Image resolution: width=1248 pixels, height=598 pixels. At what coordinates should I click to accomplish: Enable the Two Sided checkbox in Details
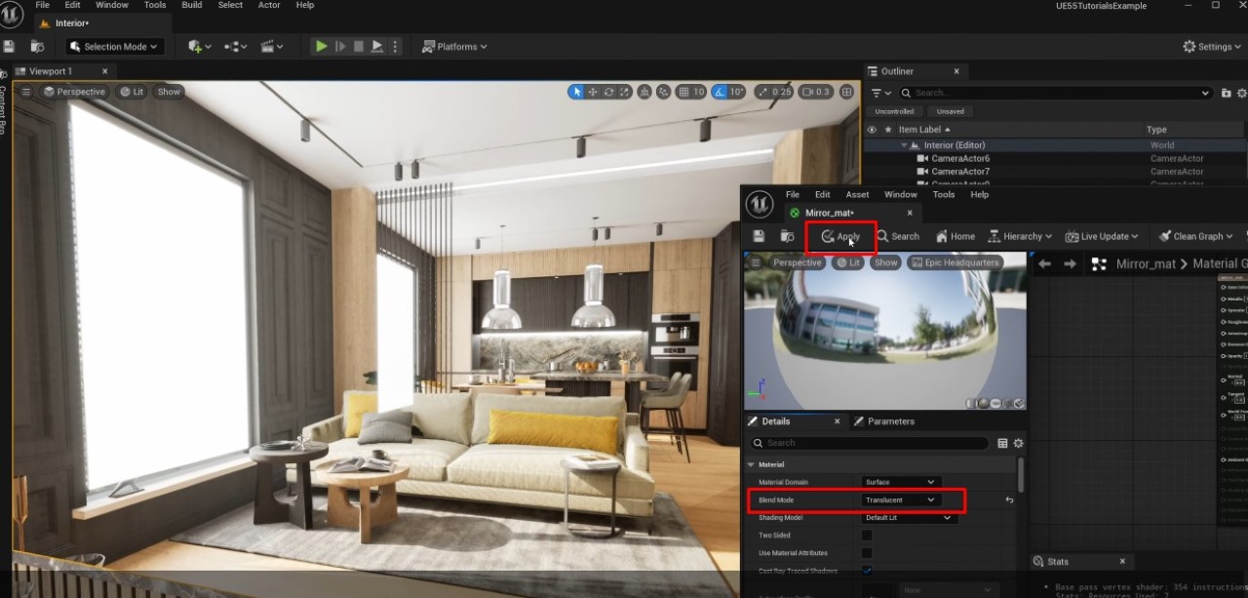pyautogui.click(x=867, y=535)
